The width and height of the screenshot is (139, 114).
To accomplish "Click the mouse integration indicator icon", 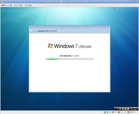I will click(125, 112).
